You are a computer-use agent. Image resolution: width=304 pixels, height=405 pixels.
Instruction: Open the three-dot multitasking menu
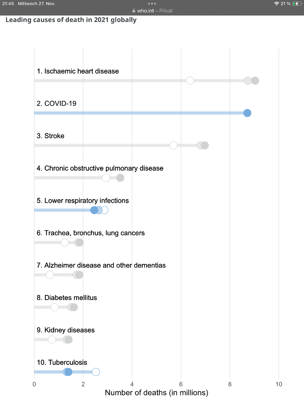tap(152, 3)
